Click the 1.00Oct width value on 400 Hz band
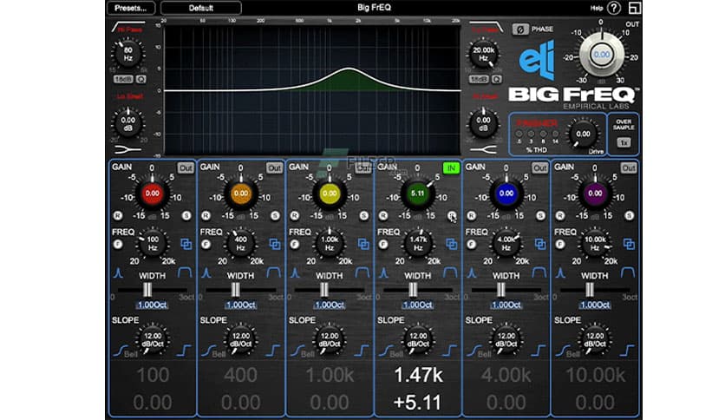This screenshot has width=725, height=420. coord(240,305)
